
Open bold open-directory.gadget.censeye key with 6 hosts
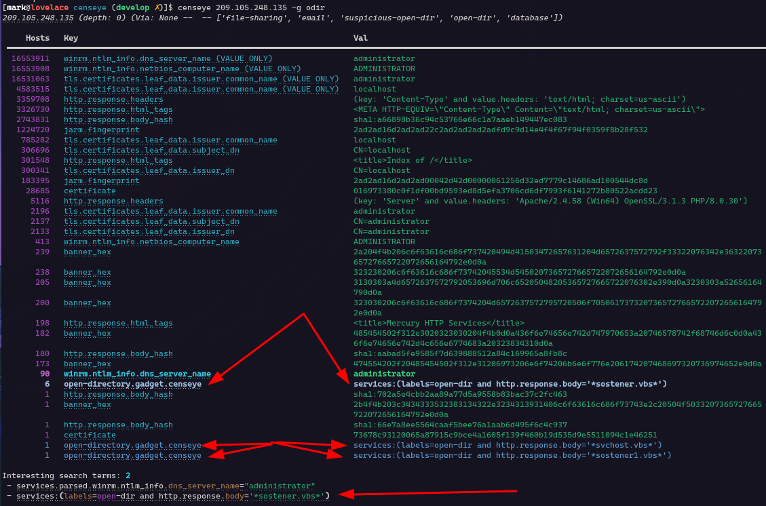(x=132, y=384)
